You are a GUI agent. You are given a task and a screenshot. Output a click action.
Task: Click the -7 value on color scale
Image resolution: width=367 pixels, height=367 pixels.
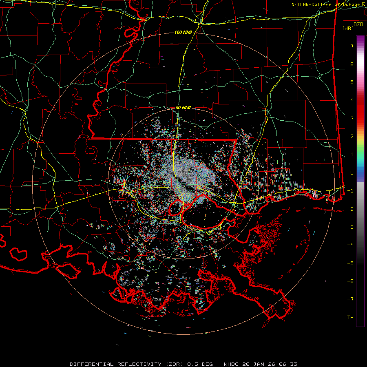point(350,299)
